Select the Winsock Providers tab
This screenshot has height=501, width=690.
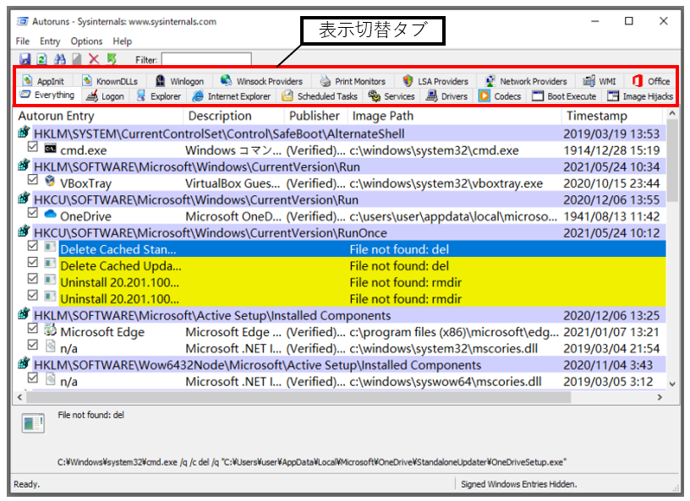[261, 81]
